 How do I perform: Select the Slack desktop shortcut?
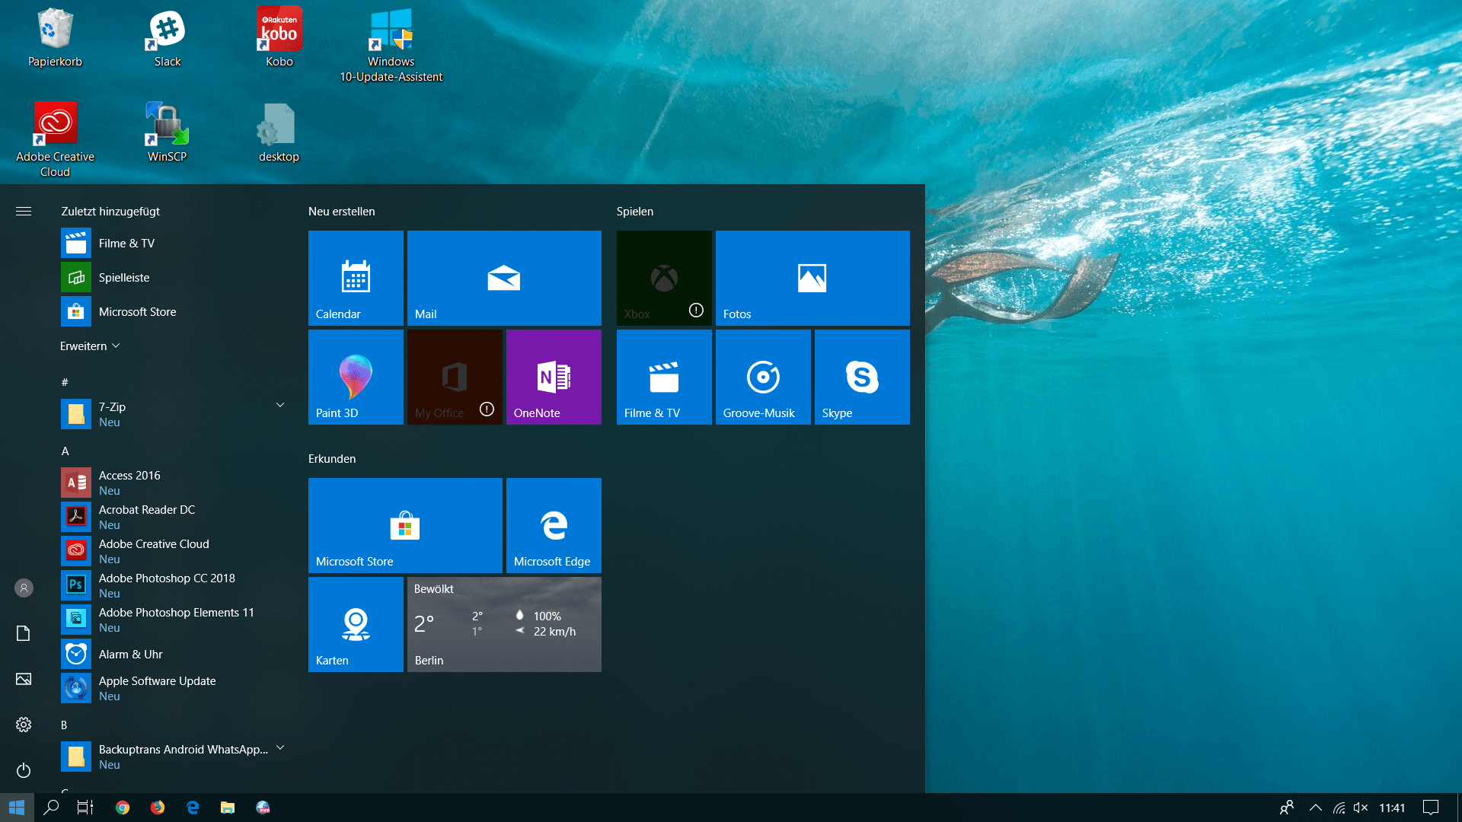168,38
